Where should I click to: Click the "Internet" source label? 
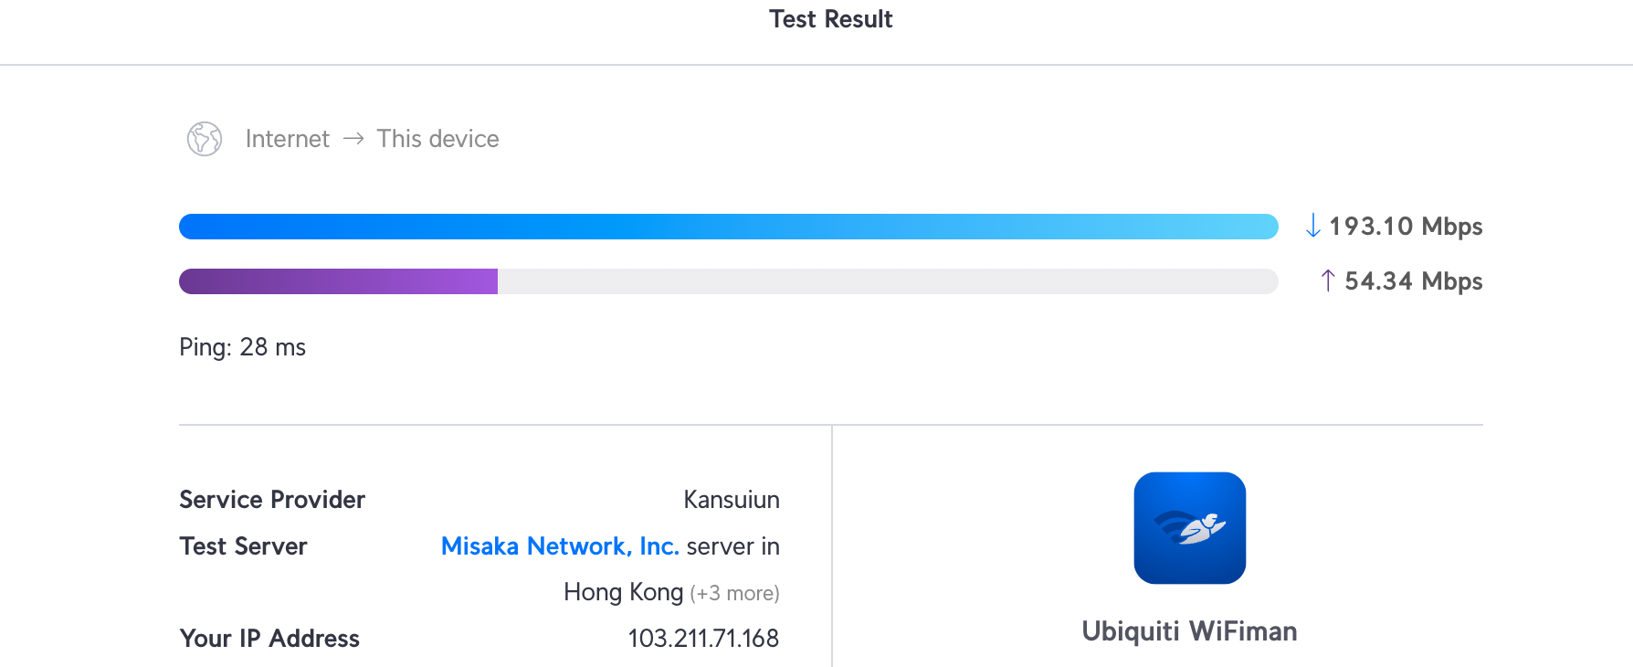pos(287,139)
